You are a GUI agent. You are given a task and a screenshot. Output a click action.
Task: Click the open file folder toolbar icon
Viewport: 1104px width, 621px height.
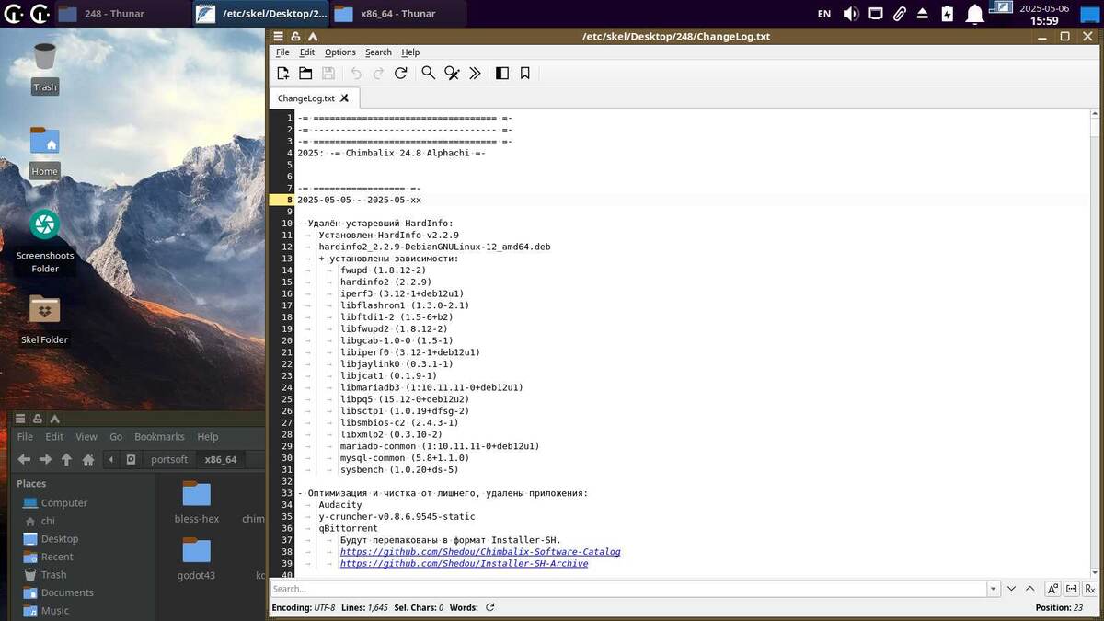pyautogui.click(x=305, y=73)
